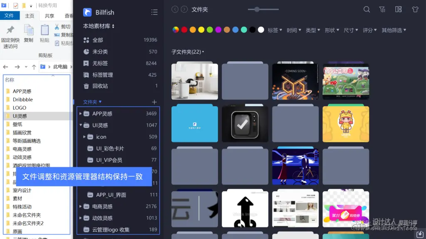Open the 本地素材库 library switcher
The width and height of the screenshot is (426, 239).
(99, 26)
